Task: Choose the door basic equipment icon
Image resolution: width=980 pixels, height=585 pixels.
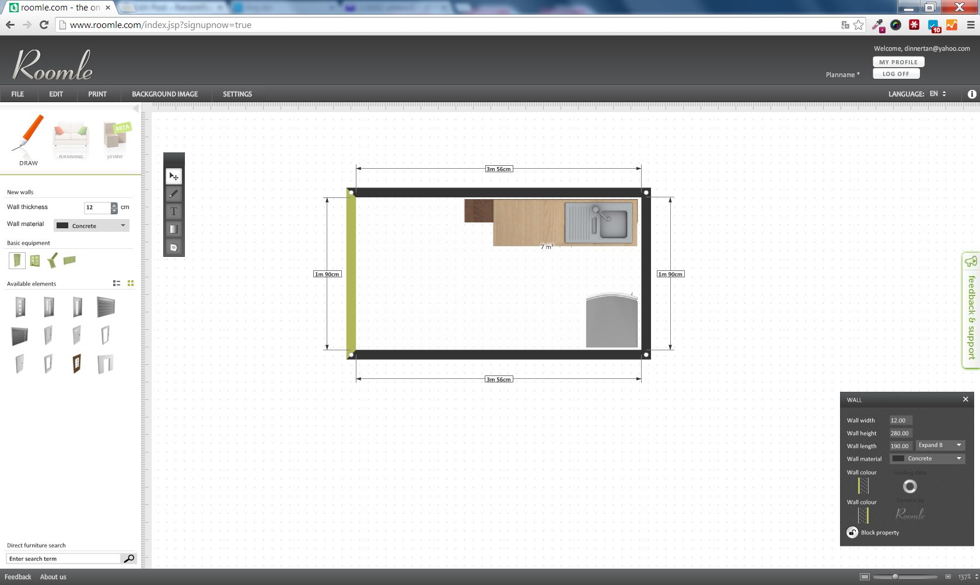Action: pos(17,260)
